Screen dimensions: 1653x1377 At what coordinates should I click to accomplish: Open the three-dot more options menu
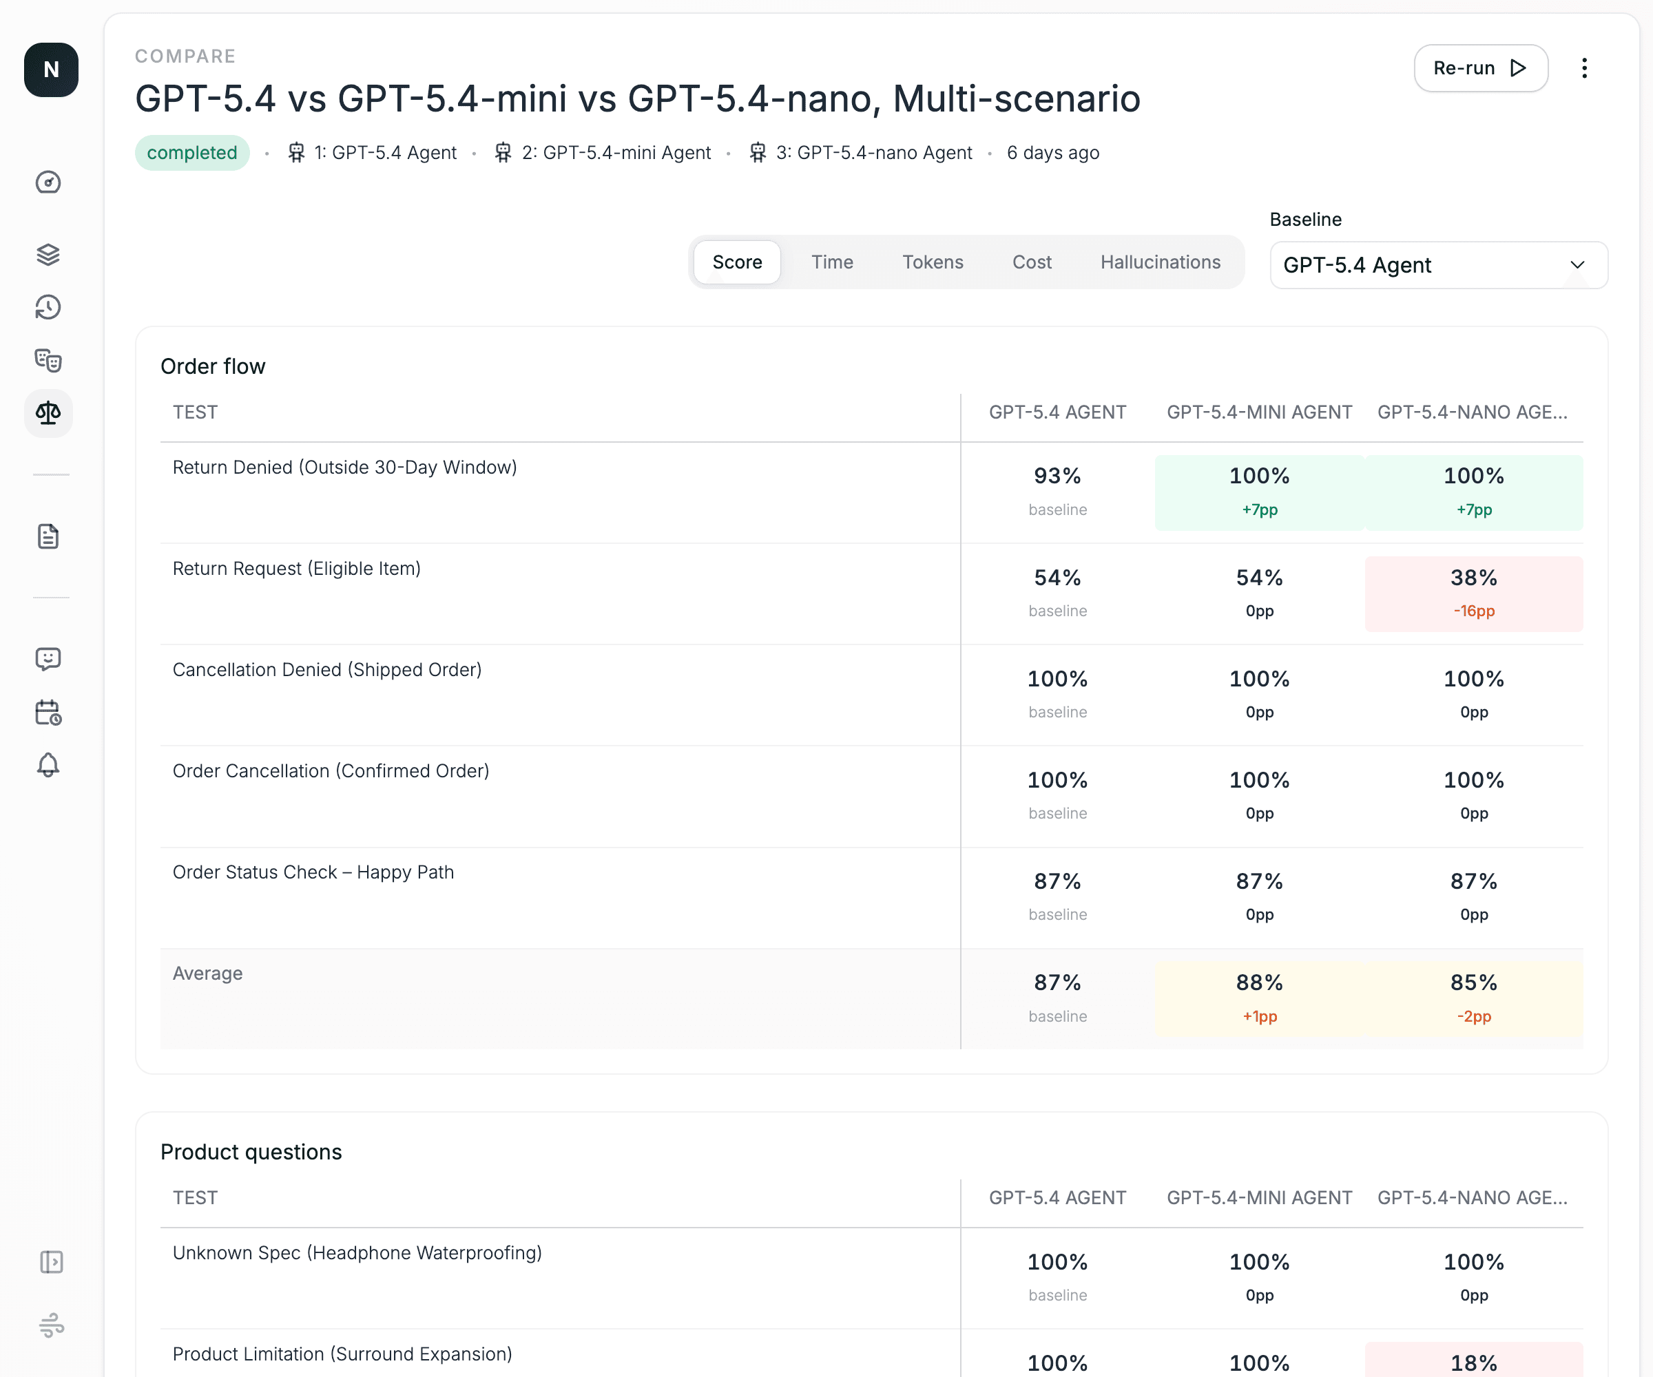1583,68
